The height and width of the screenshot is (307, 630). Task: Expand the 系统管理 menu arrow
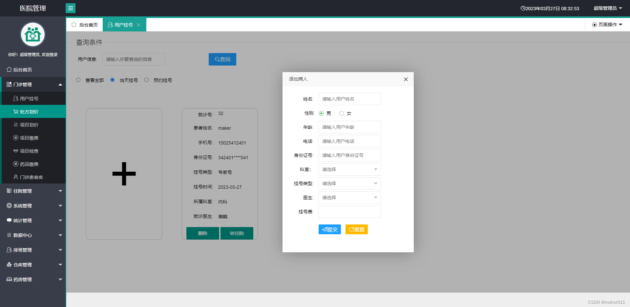pyautogui.click(x=60, y=206)
